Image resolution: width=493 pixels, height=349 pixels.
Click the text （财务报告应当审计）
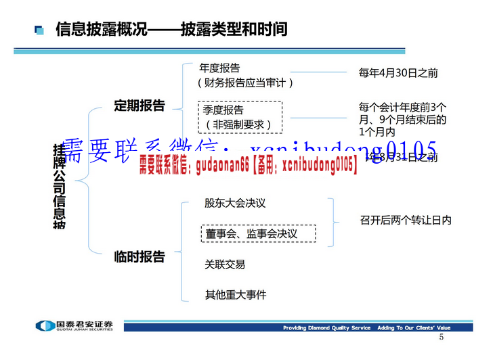pos(245,83)
